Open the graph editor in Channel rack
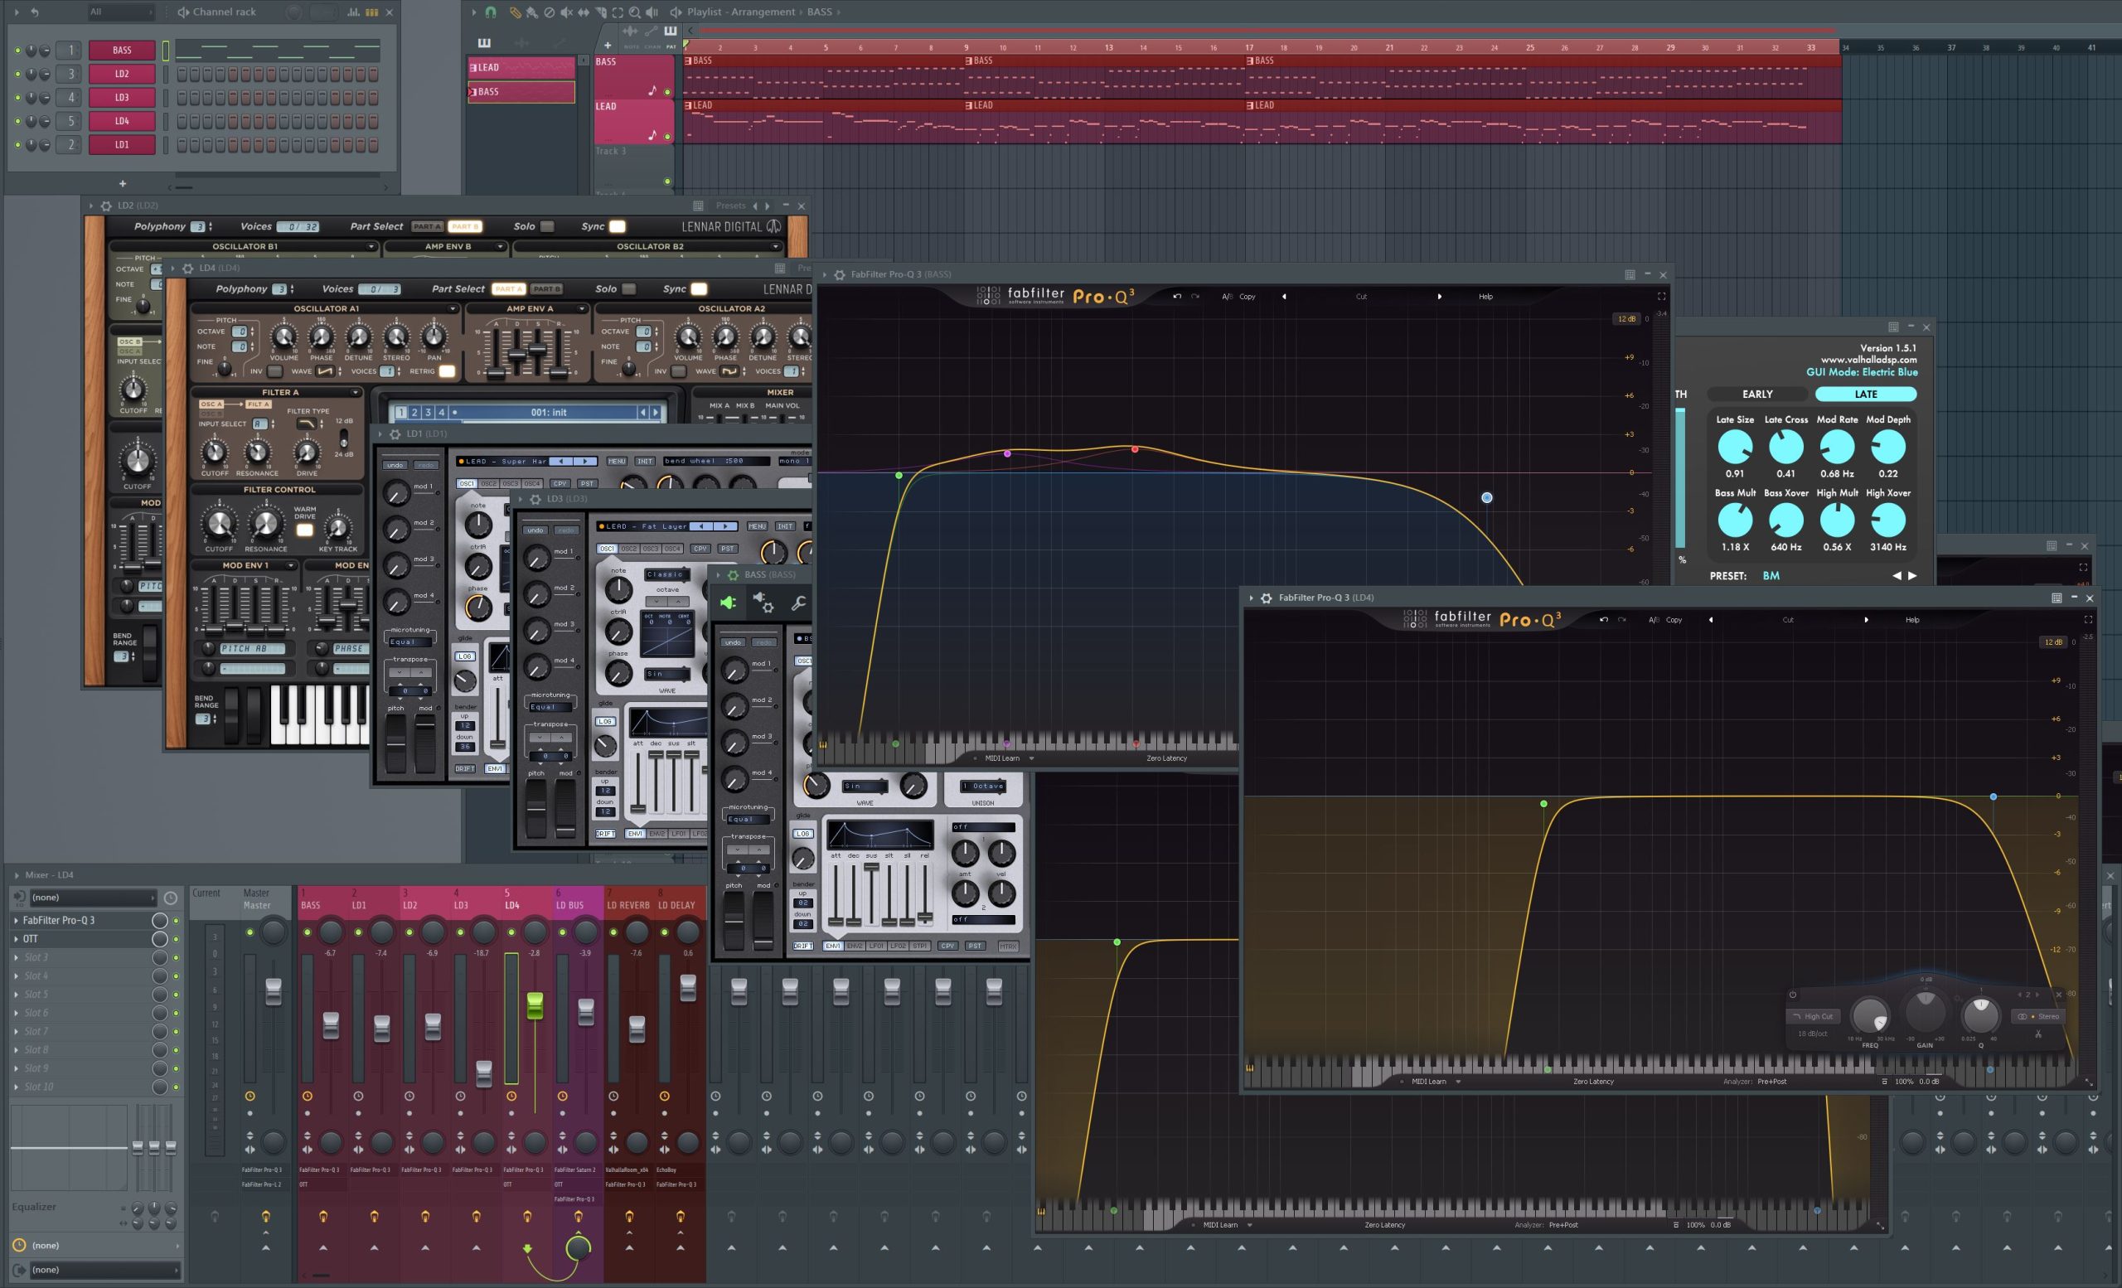 (354, 12)
